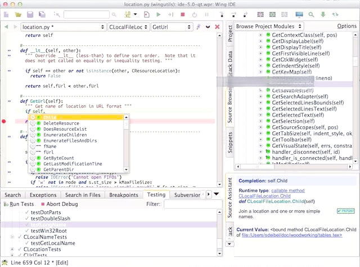360x267 pixels.
Task: Expand the GetSearchAdapter(self) tree node
Action: 260,96
